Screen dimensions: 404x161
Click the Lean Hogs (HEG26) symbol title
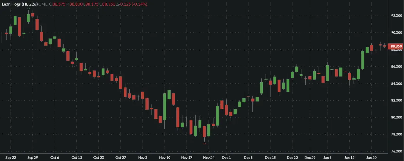click(x=19, y=4)
